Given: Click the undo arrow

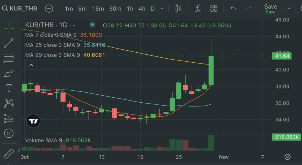Looking at the screenshot, I should coord(233,9).
